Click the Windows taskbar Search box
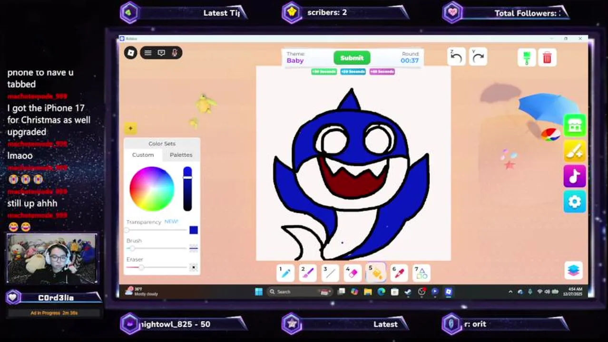Image resolution: width=608 pixels, height=342 pixels. [x=301, y=292]
